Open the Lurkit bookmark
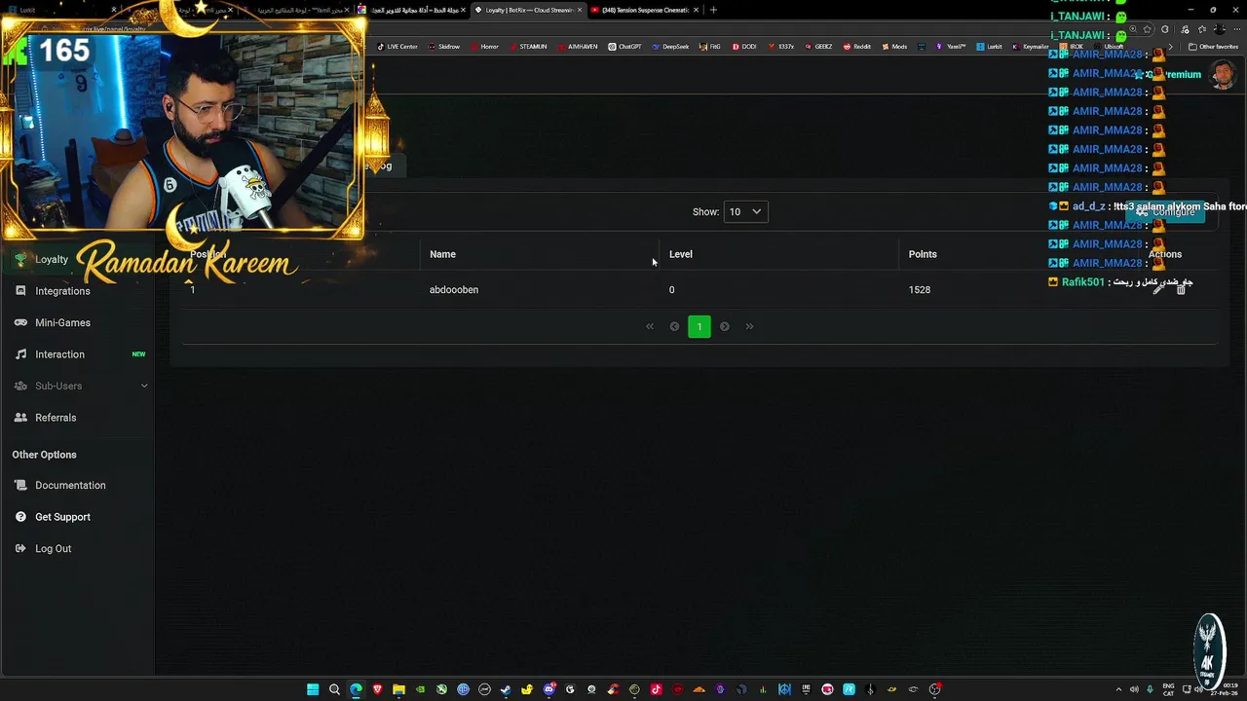 tap(990, 47)
